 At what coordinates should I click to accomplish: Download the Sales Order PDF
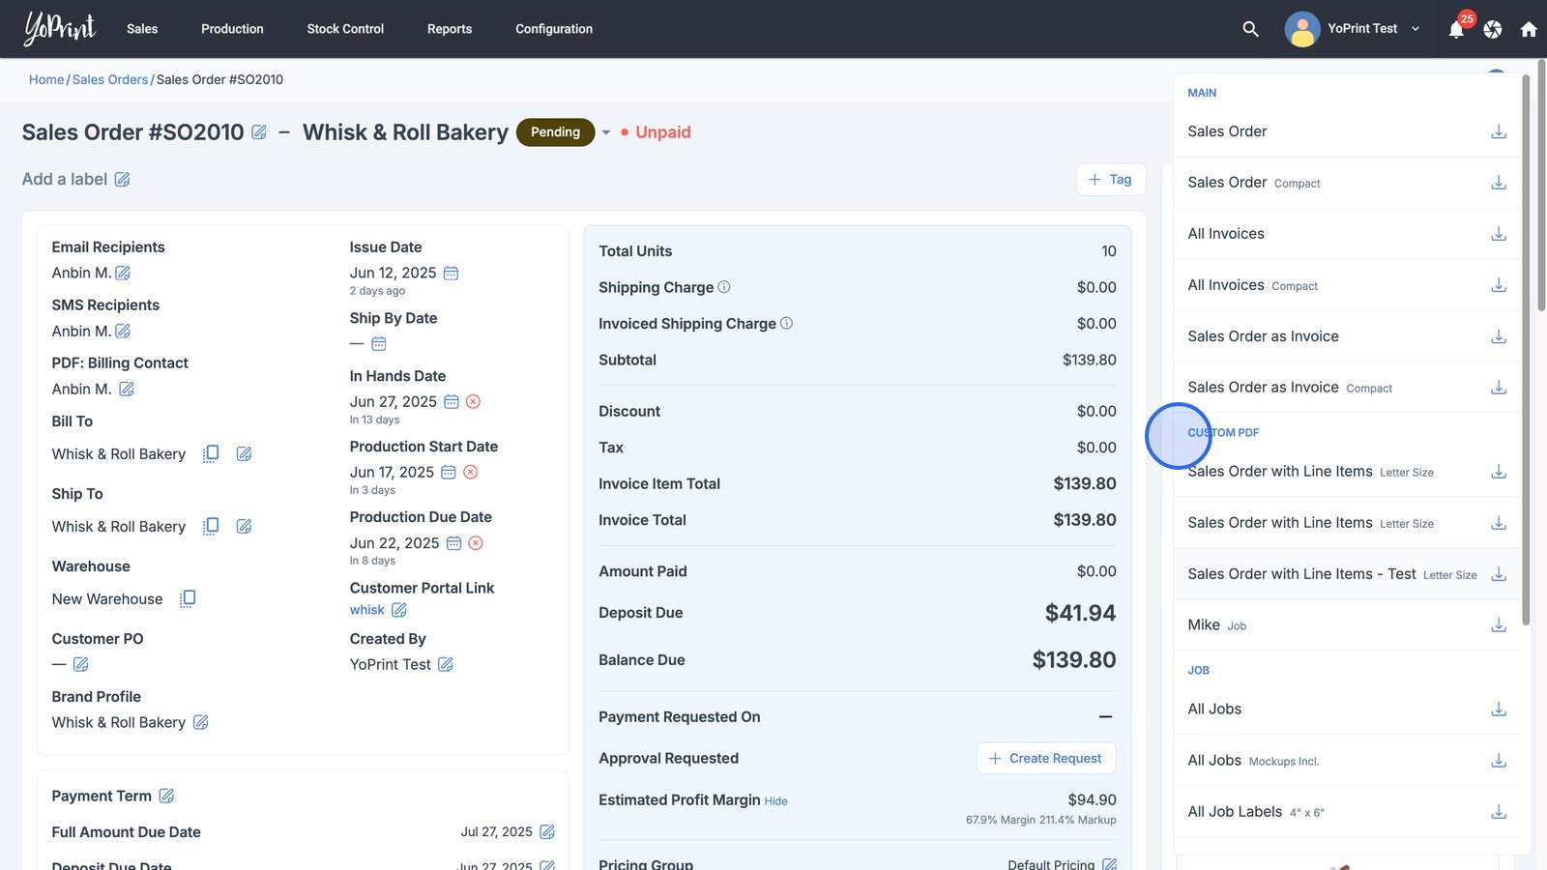pos(1498,131)
